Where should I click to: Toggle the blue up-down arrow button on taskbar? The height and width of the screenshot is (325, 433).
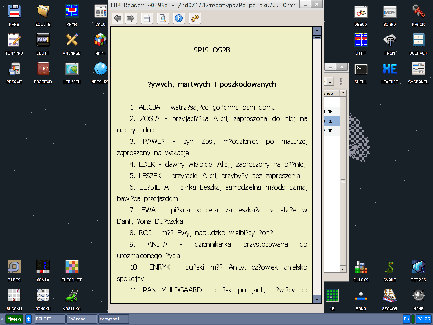pos(29,319)
